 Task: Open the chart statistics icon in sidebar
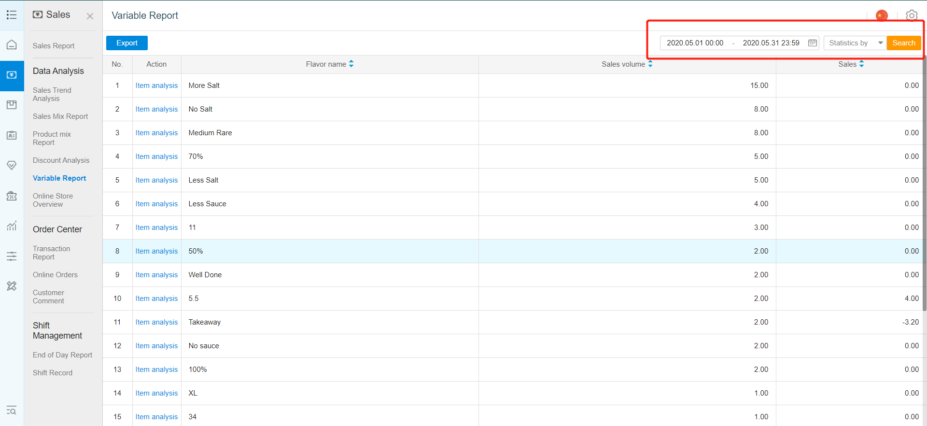click(x=12, y=226)
